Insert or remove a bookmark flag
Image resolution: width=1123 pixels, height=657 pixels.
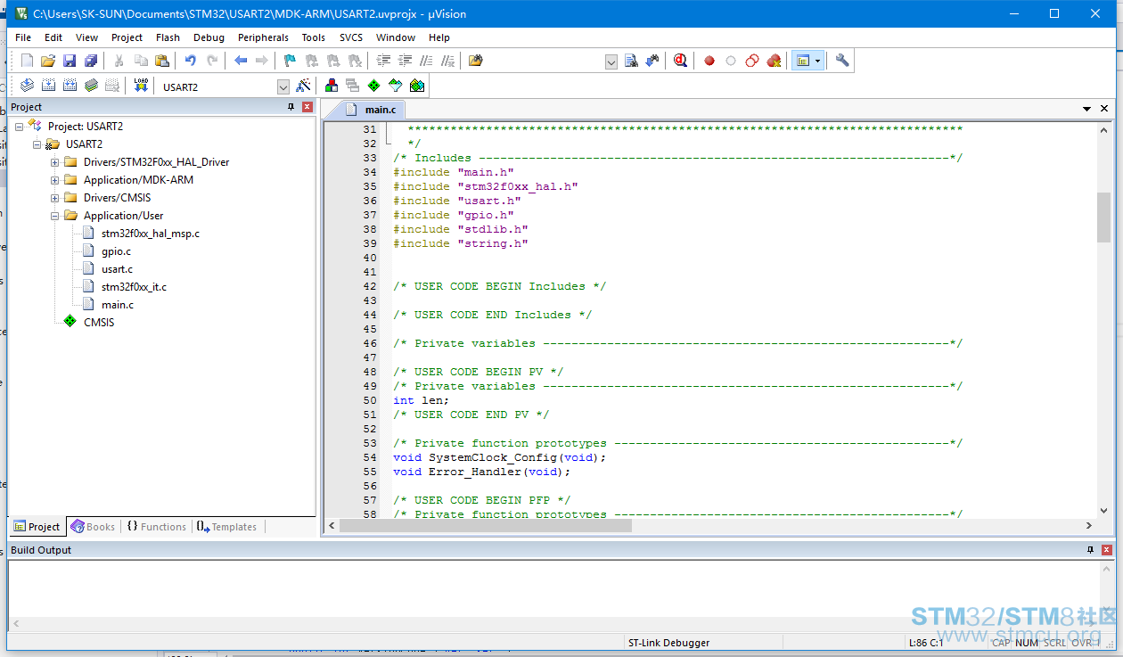tap(290, 61)
